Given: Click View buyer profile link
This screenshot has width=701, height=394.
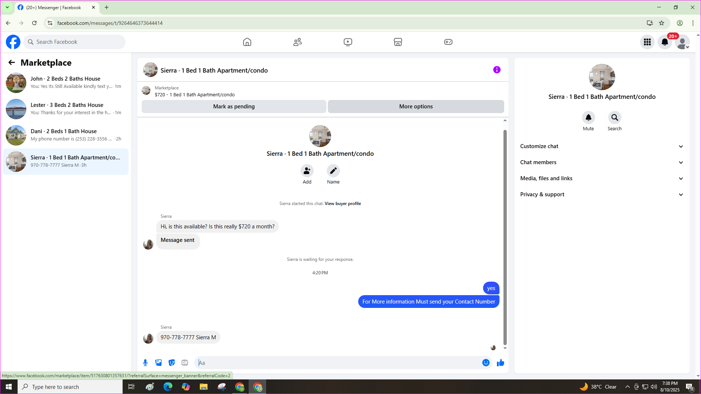Looking at the screenshot, I should pos(342,204).
